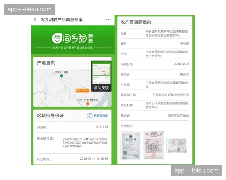Tap the back arrow in header

tap(35, 20)
